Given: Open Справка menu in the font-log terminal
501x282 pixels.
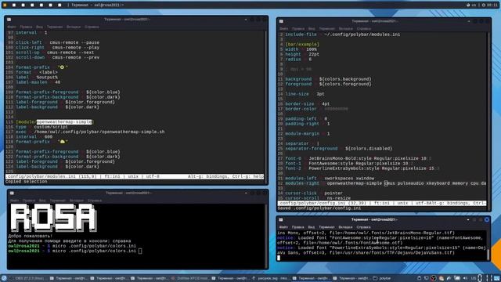Looking at the screenshot, I should pyautogui.click(x=363, y=227).
